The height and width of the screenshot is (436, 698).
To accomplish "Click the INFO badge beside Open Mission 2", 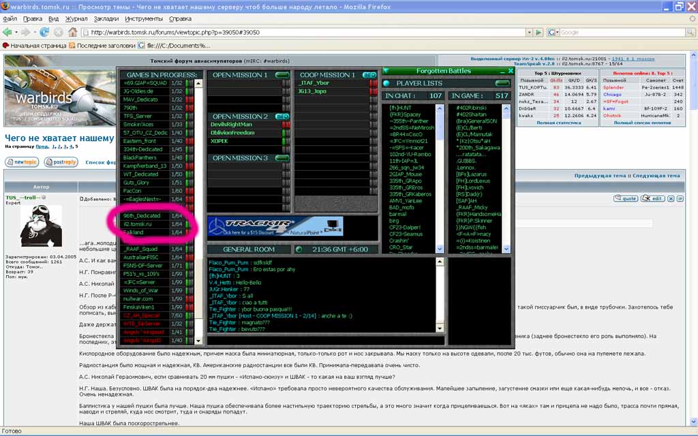I will coord(282,116).
